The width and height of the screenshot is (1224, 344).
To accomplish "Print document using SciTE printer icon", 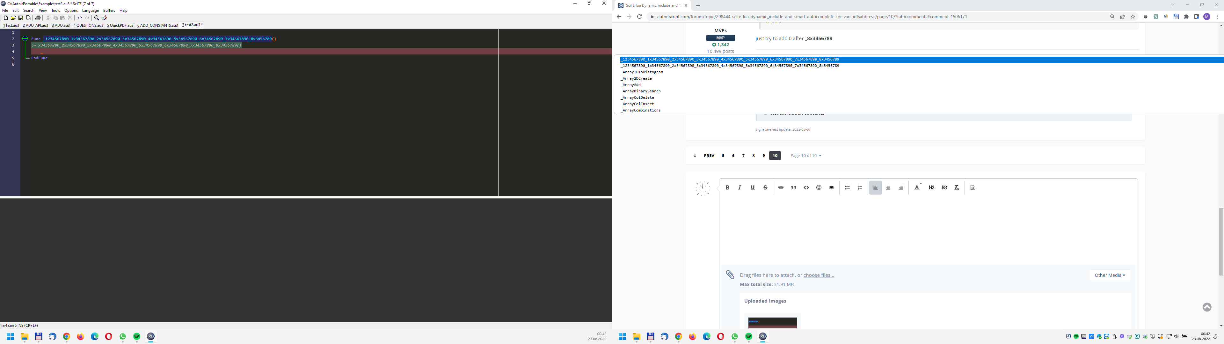I will (38, 18).
